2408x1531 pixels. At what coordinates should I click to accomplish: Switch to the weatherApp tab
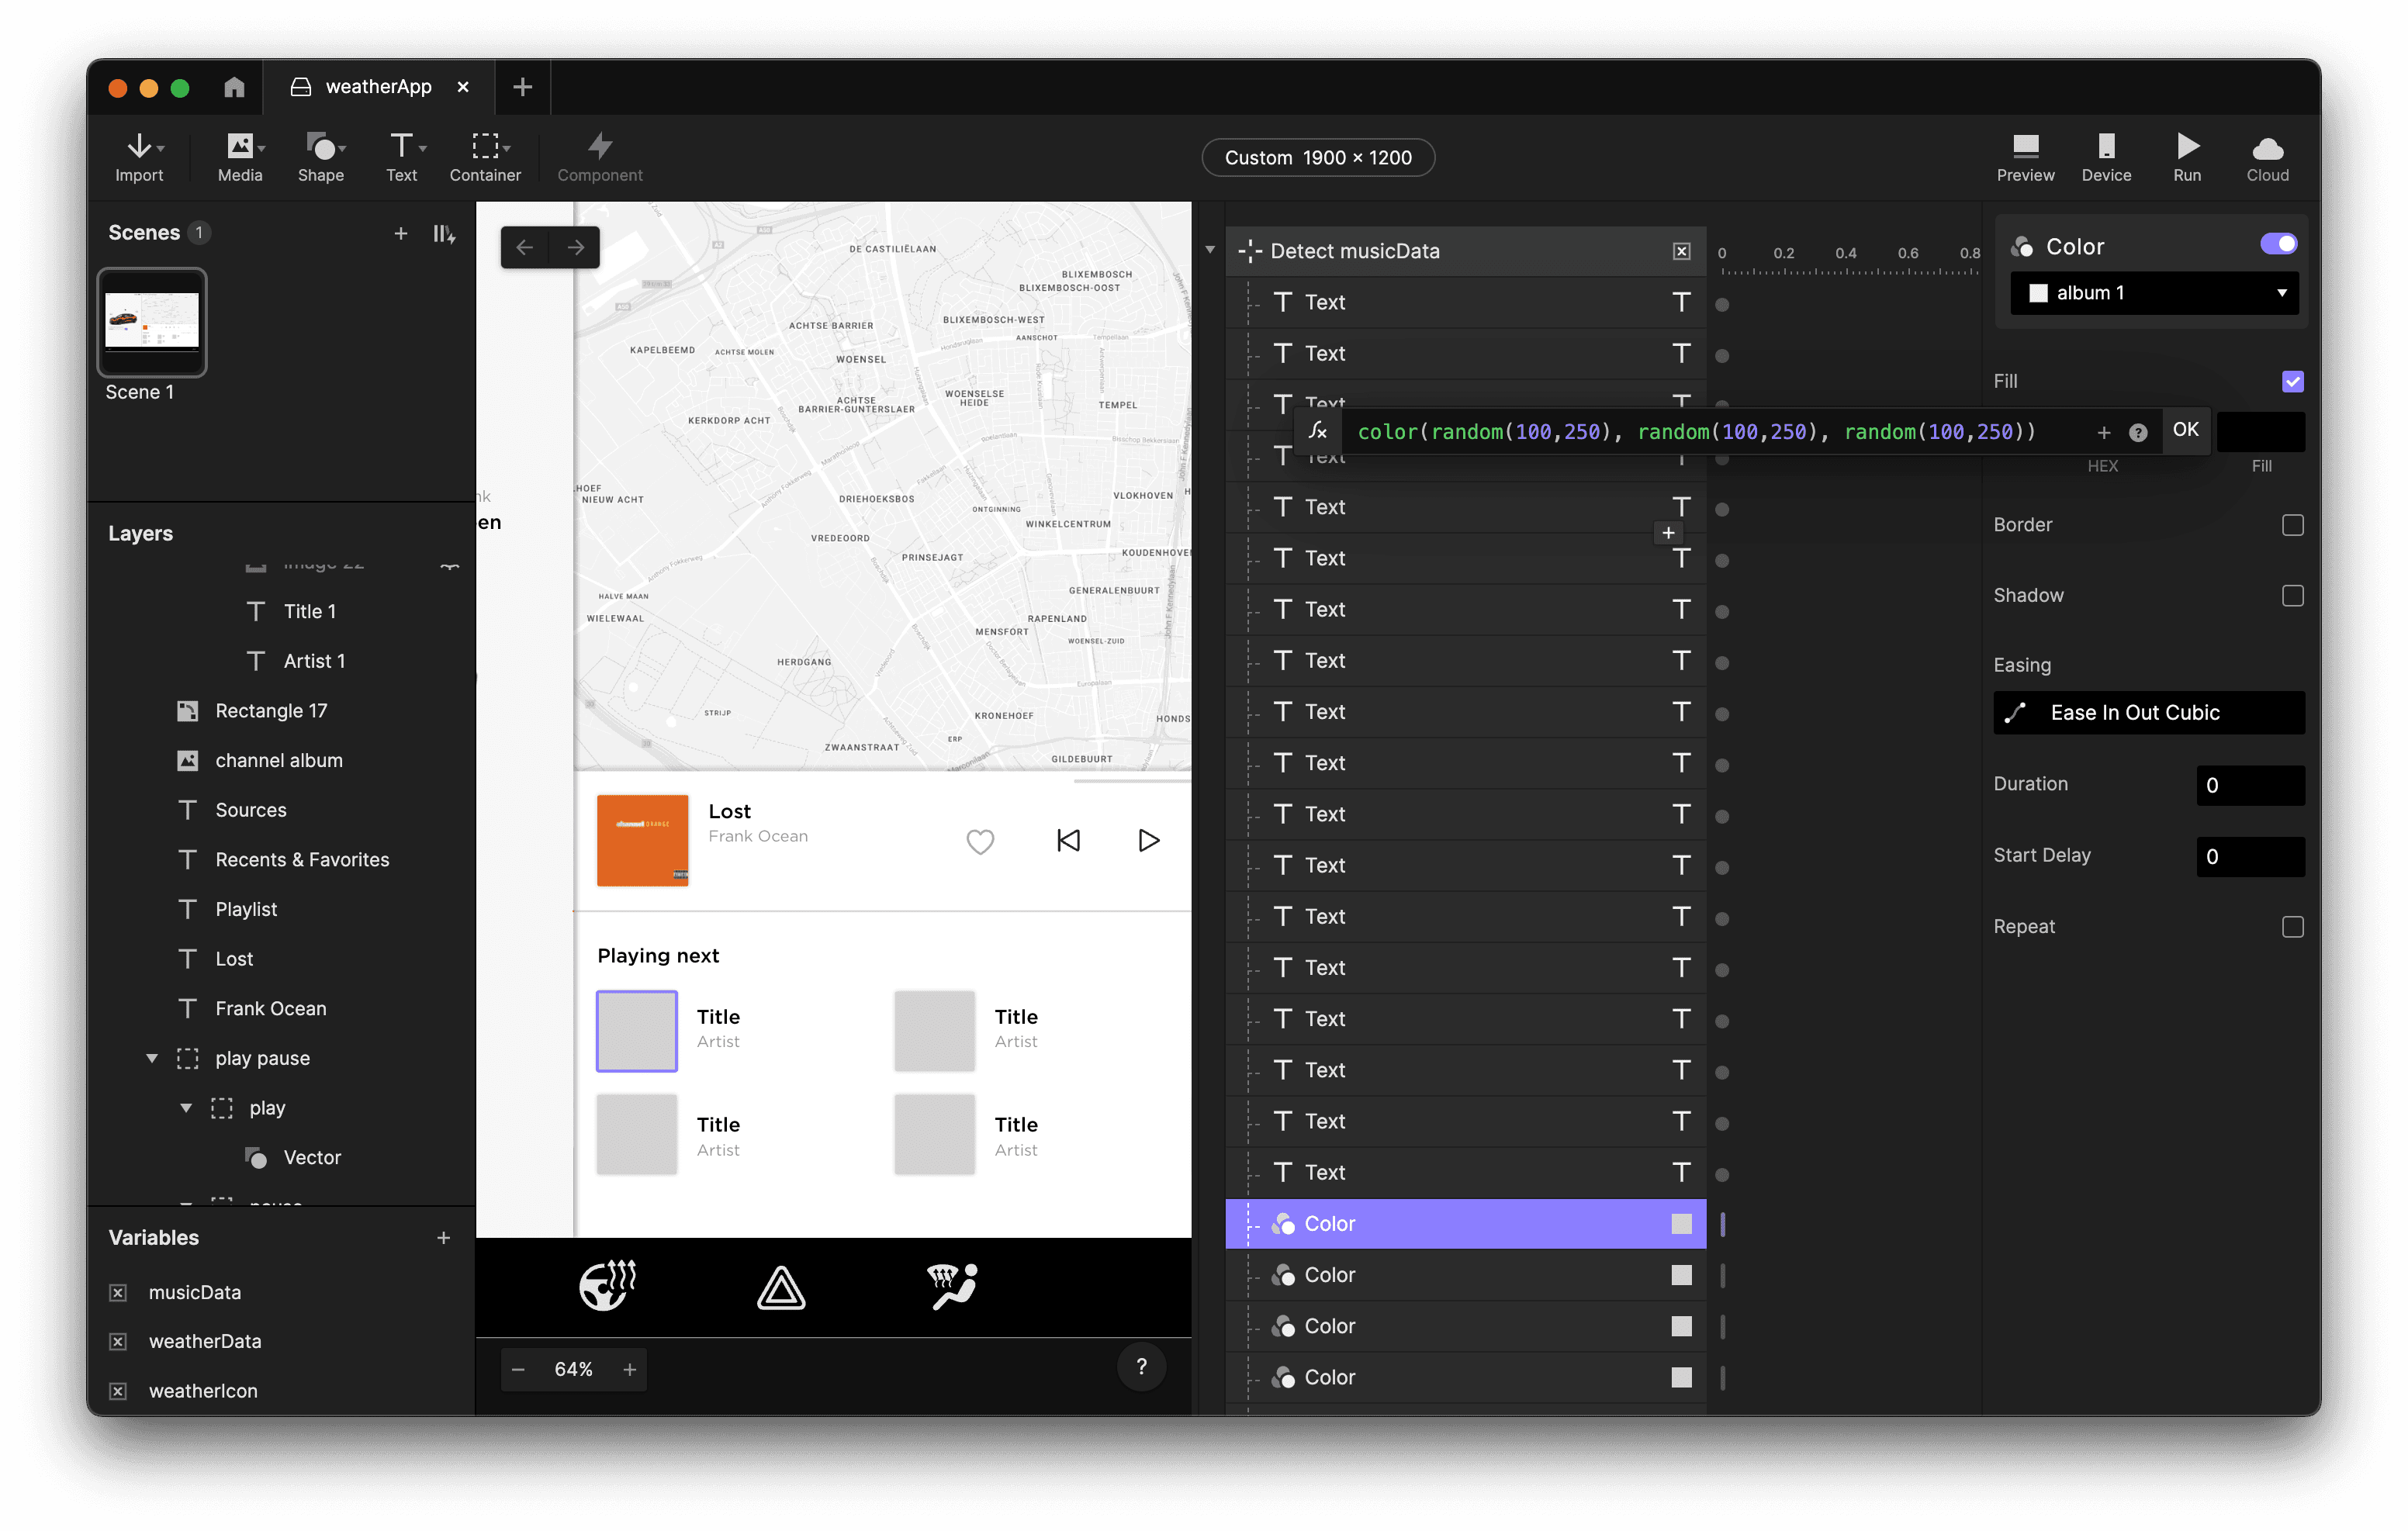coord(378,87)
